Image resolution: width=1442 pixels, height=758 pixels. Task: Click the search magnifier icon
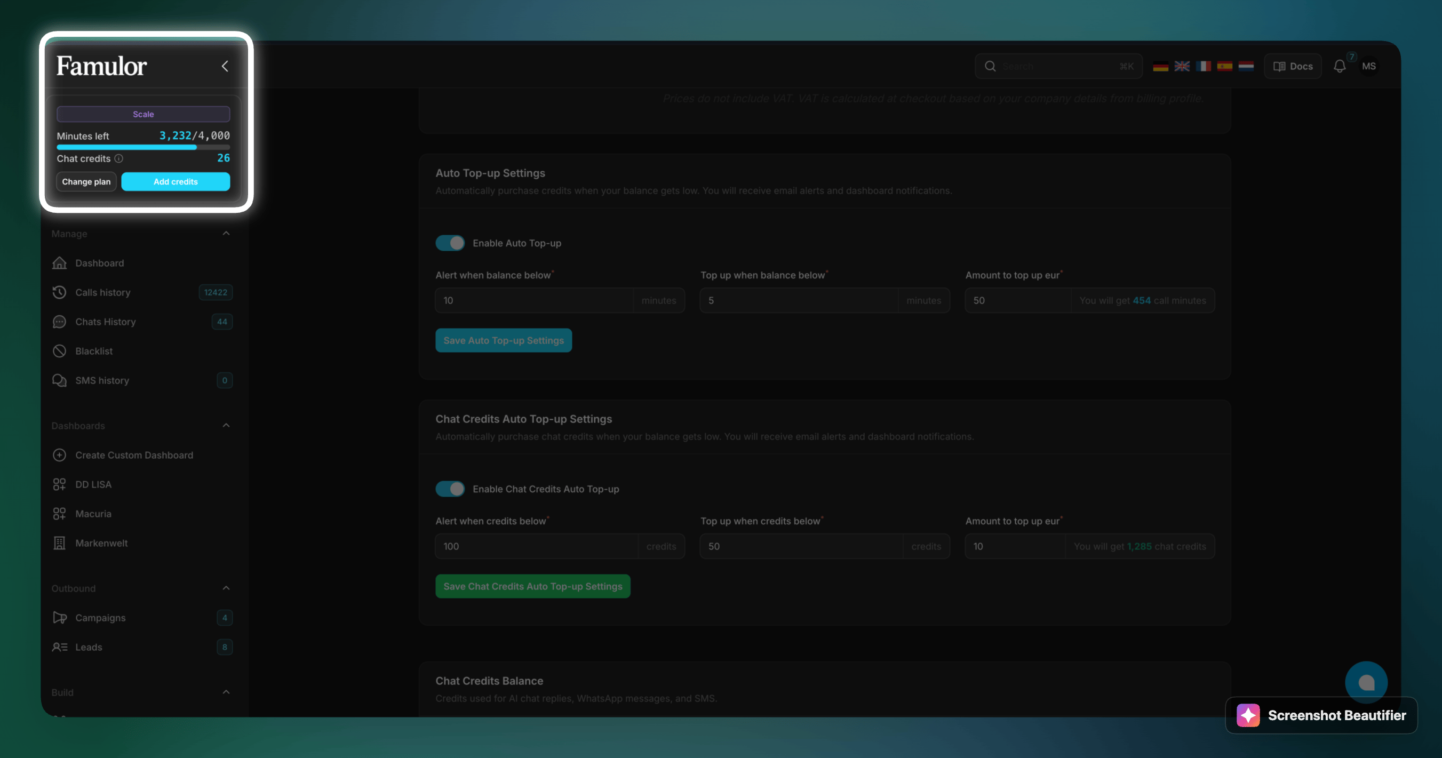tap(990, 66)
